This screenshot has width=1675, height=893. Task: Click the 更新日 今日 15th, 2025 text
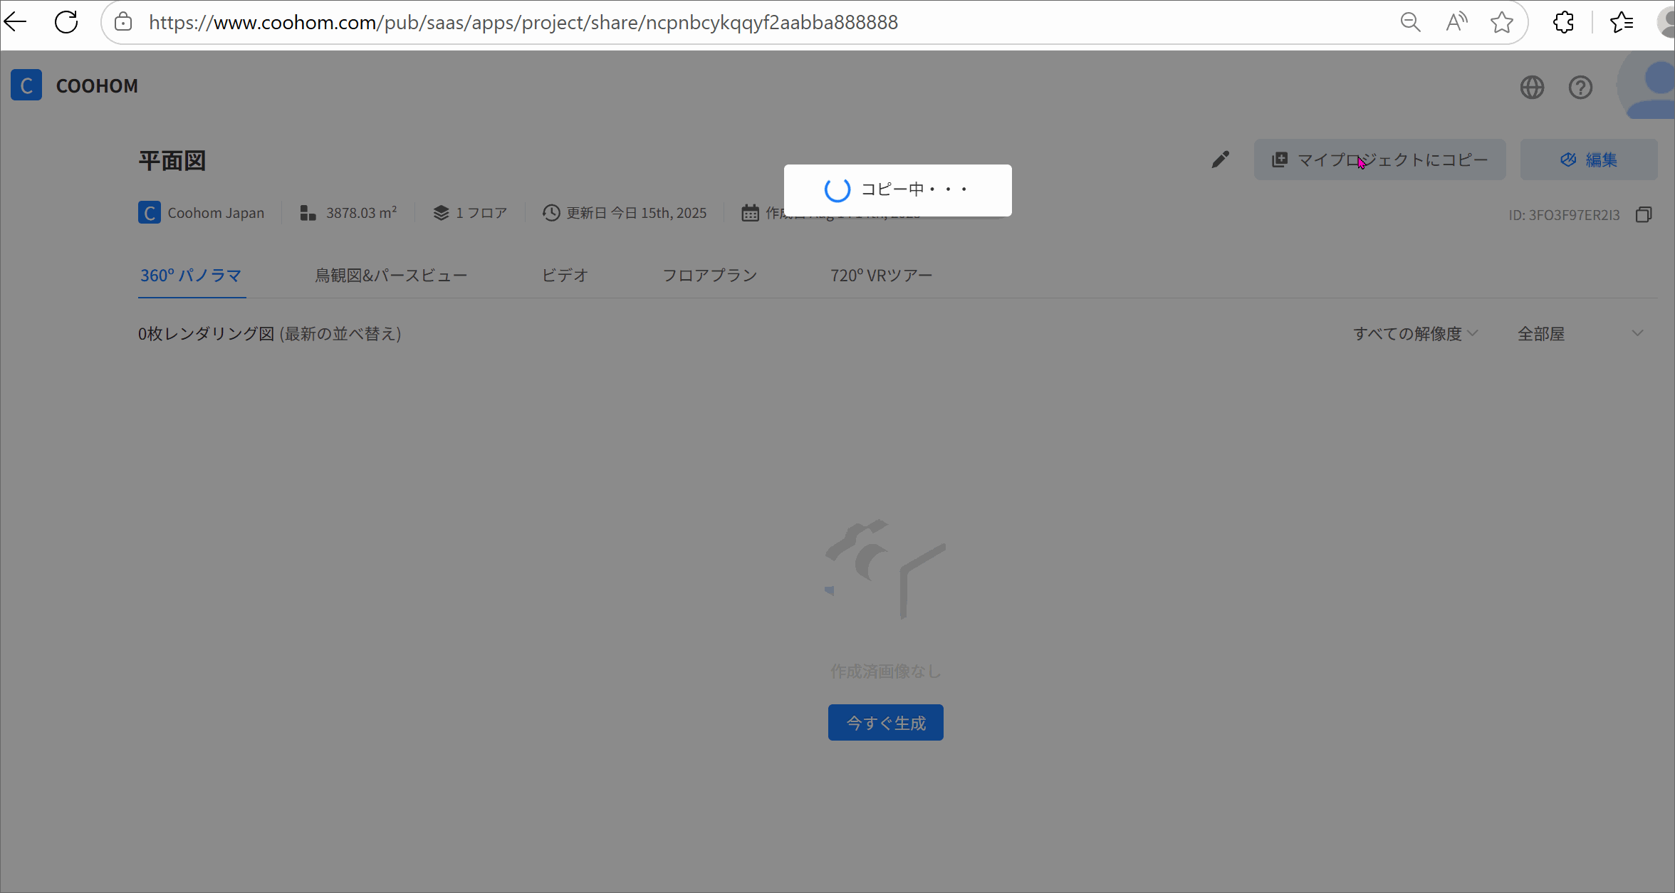637,213
